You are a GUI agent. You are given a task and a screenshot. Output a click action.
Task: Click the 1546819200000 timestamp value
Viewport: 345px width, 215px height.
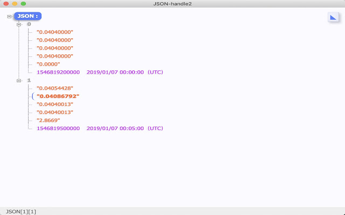click(58, 72)
